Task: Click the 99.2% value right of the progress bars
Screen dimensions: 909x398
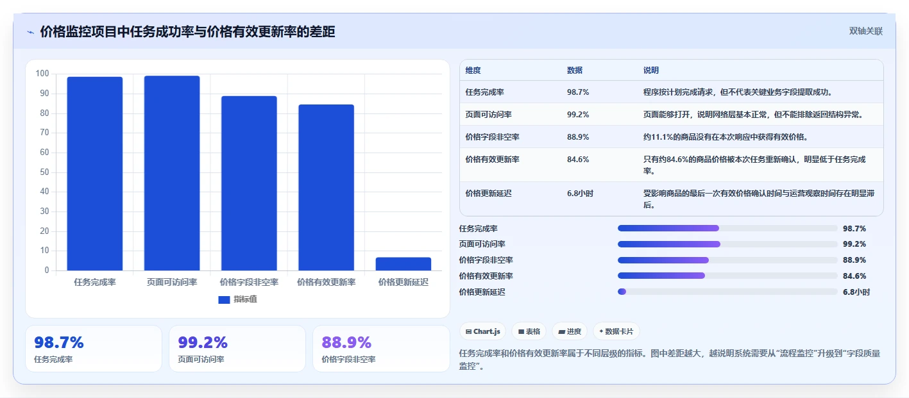Action: [854, 244]
